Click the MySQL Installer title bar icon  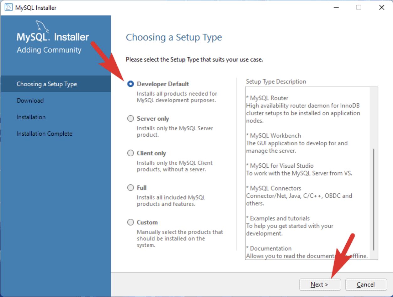coord(8,8)
